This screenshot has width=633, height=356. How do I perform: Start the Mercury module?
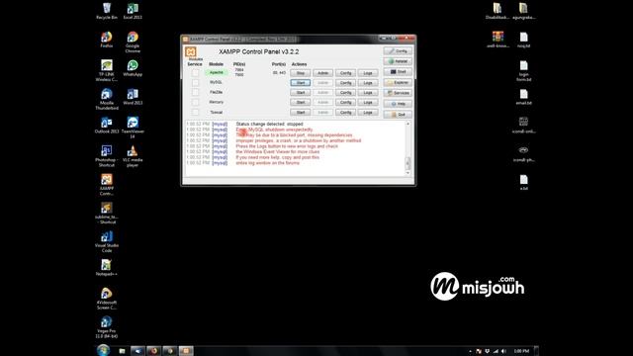tap(301, 103)
